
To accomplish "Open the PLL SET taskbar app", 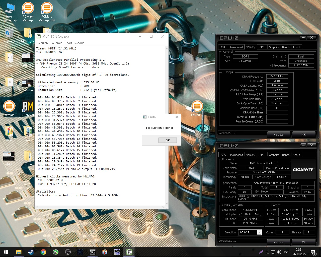I will pos(117,252).
